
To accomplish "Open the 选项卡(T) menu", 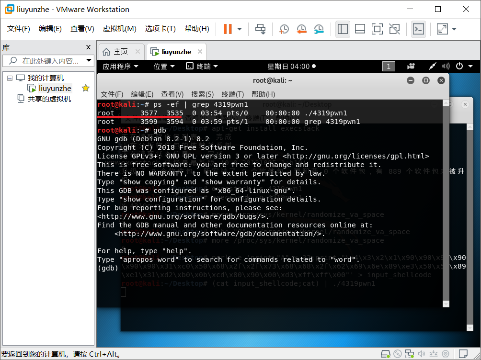I will (160, 29).
